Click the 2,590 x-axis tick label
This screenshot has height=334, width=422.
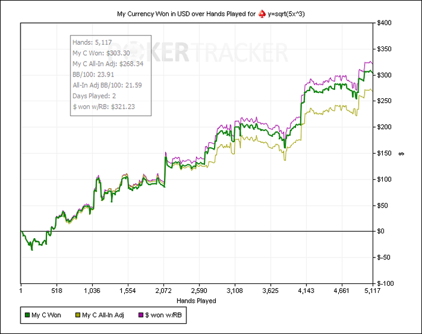click(199, 291)
